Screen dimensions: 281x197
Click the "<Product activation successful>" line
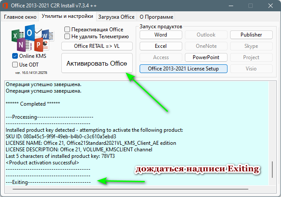coord(42,163)
